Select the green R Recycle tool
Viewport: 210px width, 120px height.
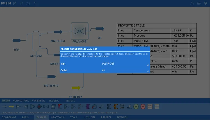136,107
